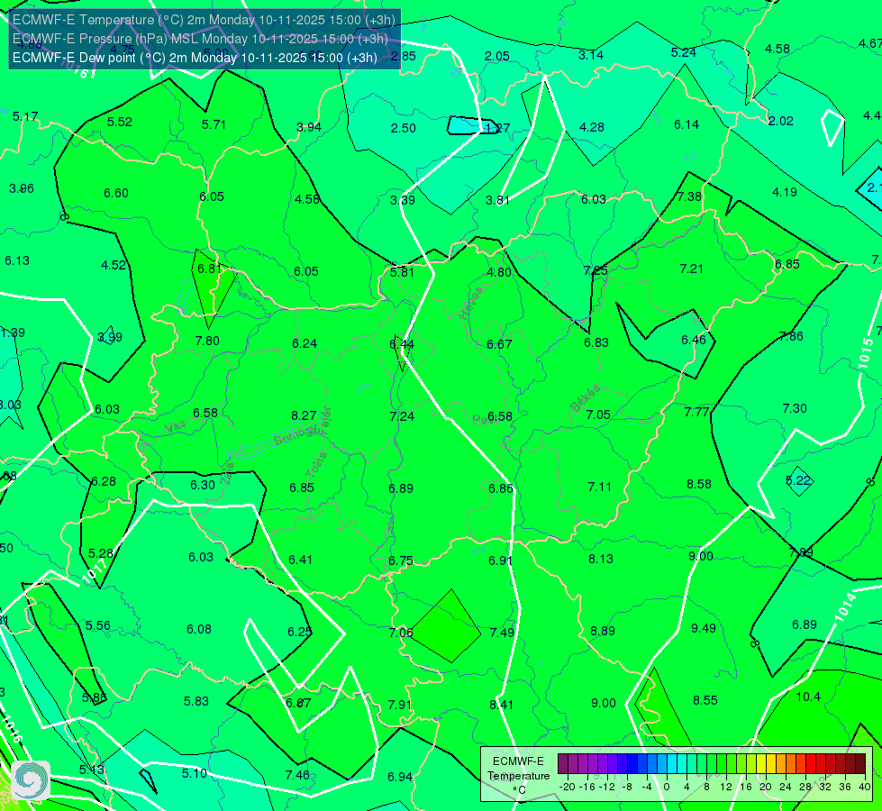Click the 6.67 temperature value
The image size is (882, 811).
point(499,344)
